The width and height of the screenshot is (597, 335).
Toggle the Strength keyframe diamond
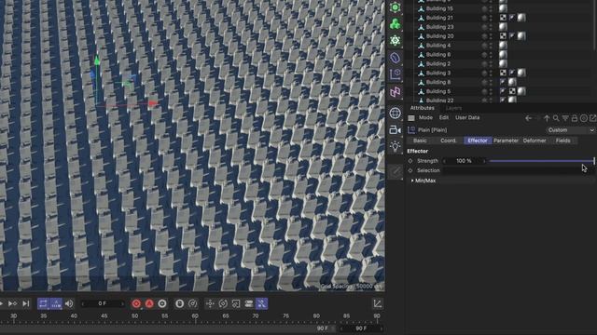(x=410, y=161)
